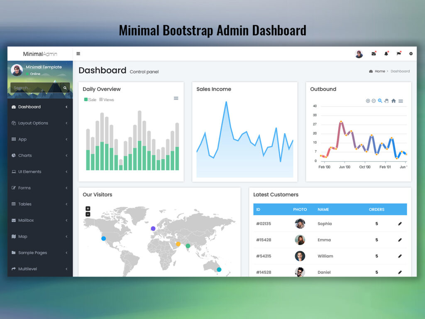Edit Emma's row with pencil icon
425x319 pixels.
tap(400, 240)
